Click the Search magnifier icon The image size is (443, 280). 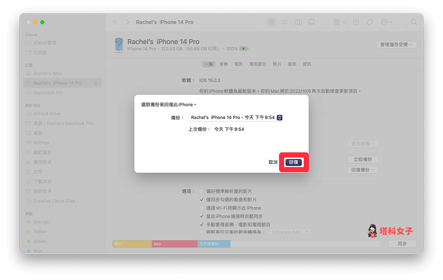click(414, 22)
